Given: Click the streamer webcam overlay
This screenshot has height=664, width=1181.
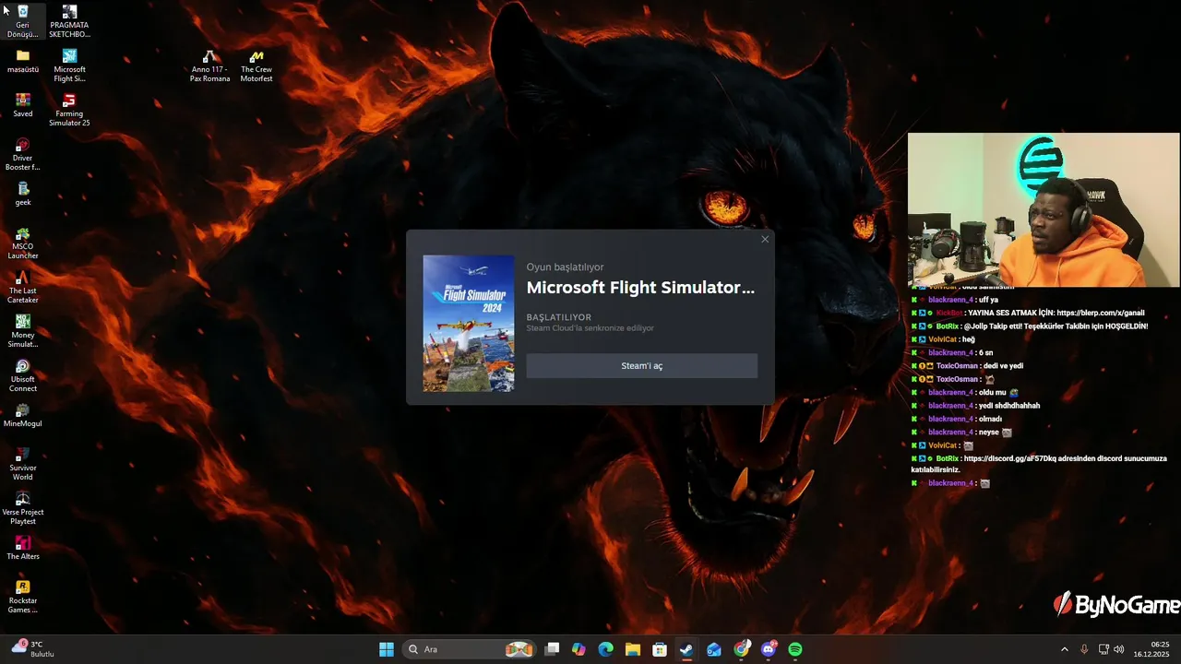Looking at the screenshot, I should coord(1044,210).
